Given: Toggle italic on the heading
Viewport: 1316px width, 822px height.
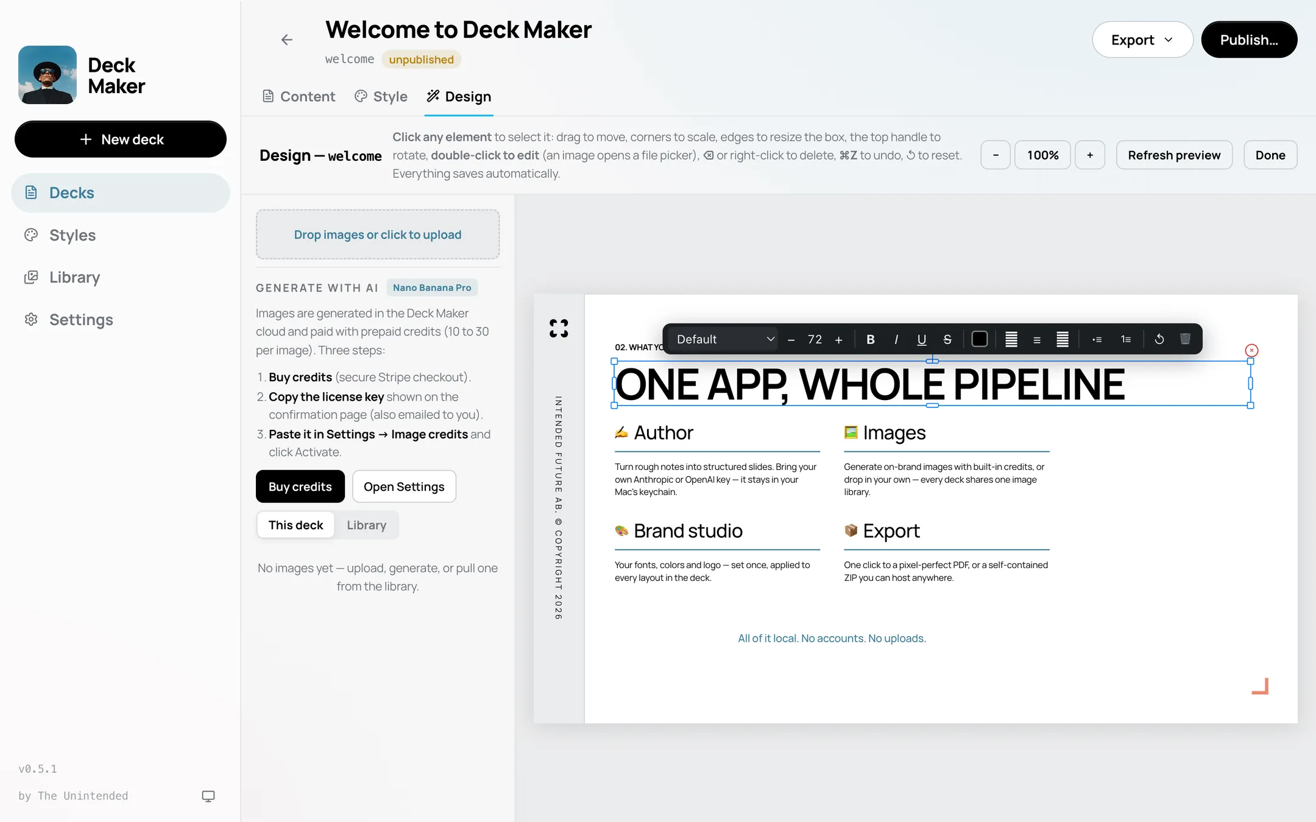Looking at the screenshot, I should 896,339.
